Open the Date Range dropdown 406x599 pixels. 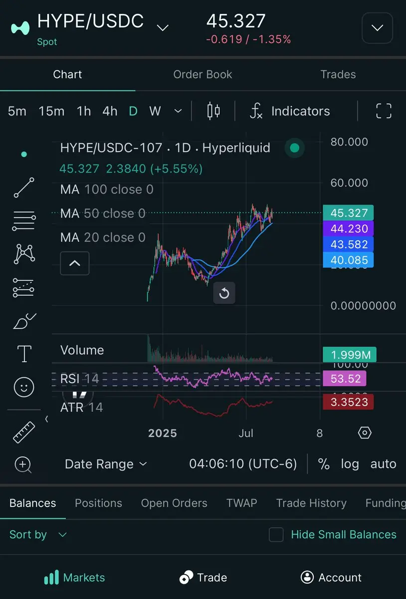(106, 464)
